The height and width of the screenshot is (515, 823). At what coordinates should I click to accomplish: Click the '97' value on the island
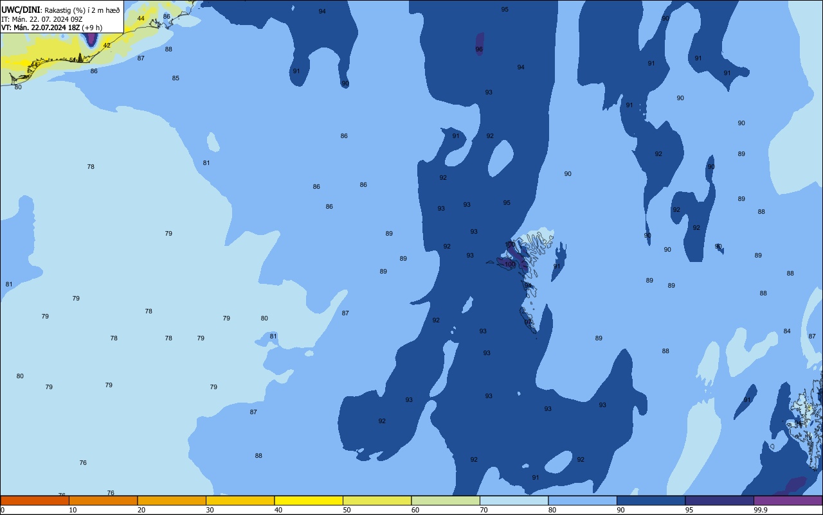click(x=528, y=322)
